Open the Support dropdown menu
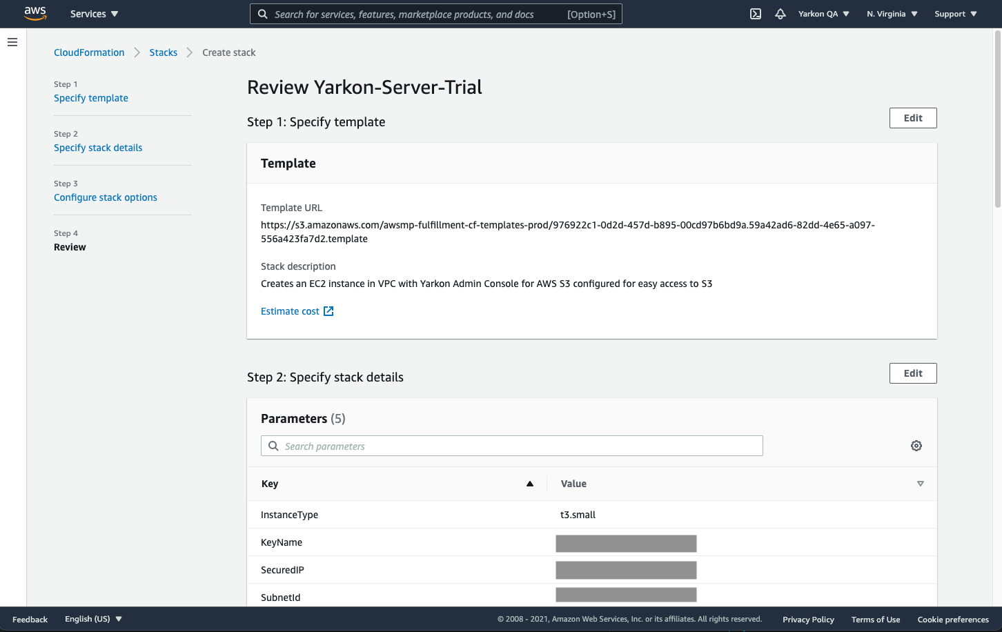Screen dimensions: 1002x632 click(x=955, y=14)
